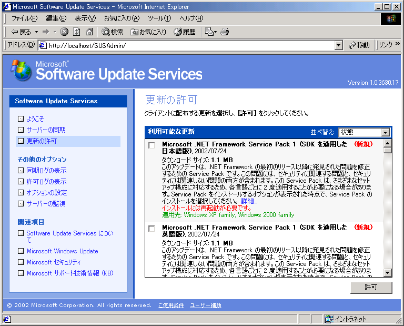Click the square bullet beside Microsoft Windows Update
Screen dimensions: 404x326
pos(21,251)
